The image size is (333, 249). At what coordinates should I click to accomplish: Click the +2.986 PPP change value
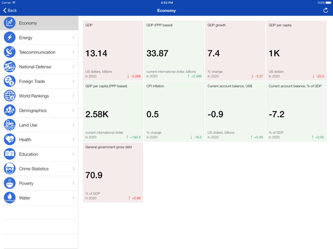coord(196,76)
